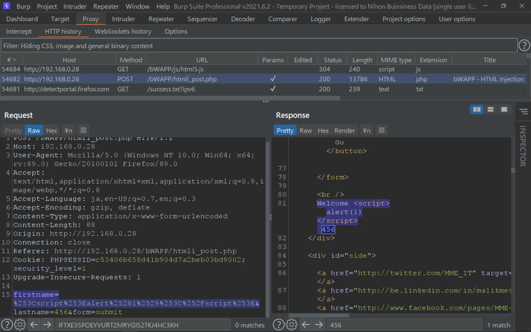Screen dimensions: 531x332
Task: Go to previous match in Request search
Action: 35,325
